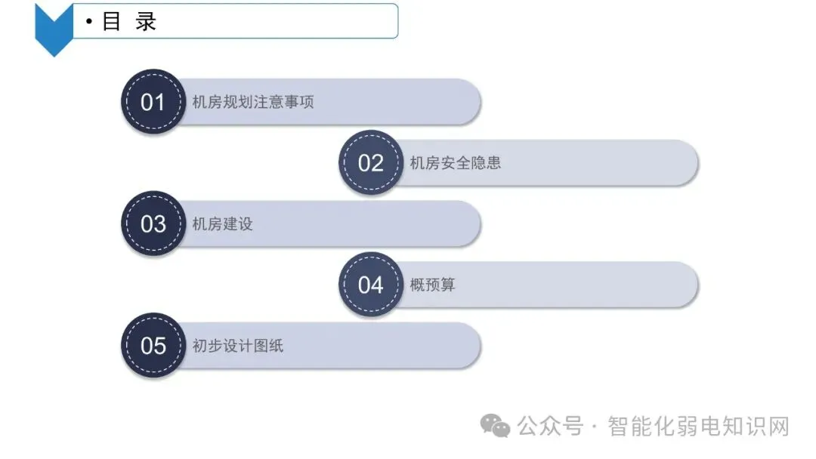
Task: Click the 公众号 watermark text
Action: click(550, 427)
